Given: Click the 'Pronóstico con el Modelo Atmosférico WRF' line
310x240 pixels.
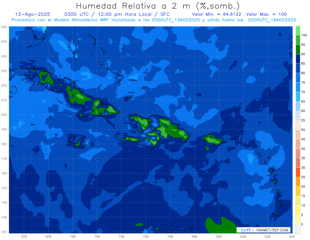Looking at the screenshot, I should click(x=154, y=20).
